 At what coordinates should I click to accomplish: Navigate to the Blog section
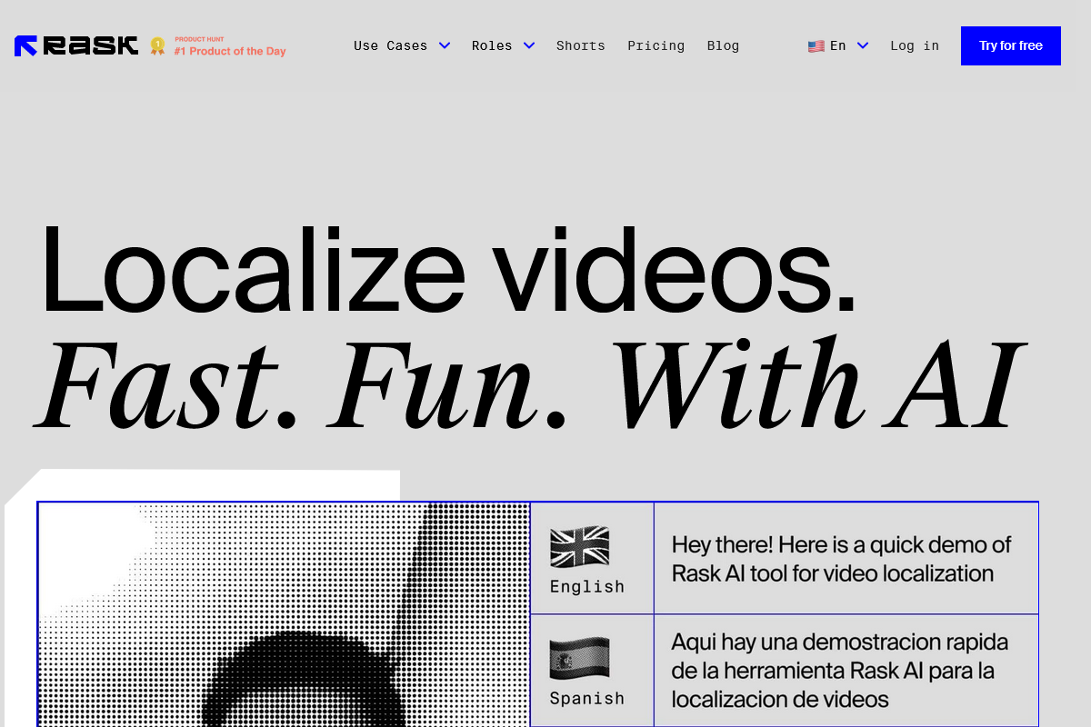coord(723,45)
